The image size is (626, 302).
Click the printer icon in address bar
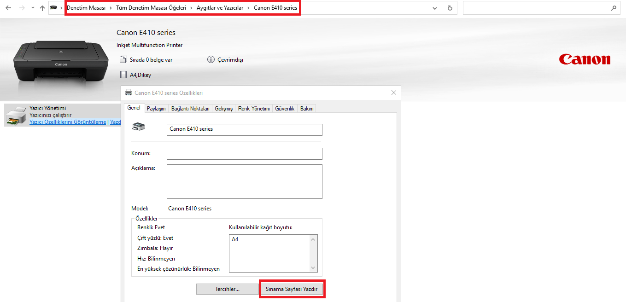[x=54, y=8]
